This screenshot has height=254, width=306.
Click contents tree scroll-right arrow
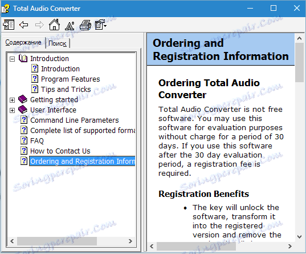130,241
